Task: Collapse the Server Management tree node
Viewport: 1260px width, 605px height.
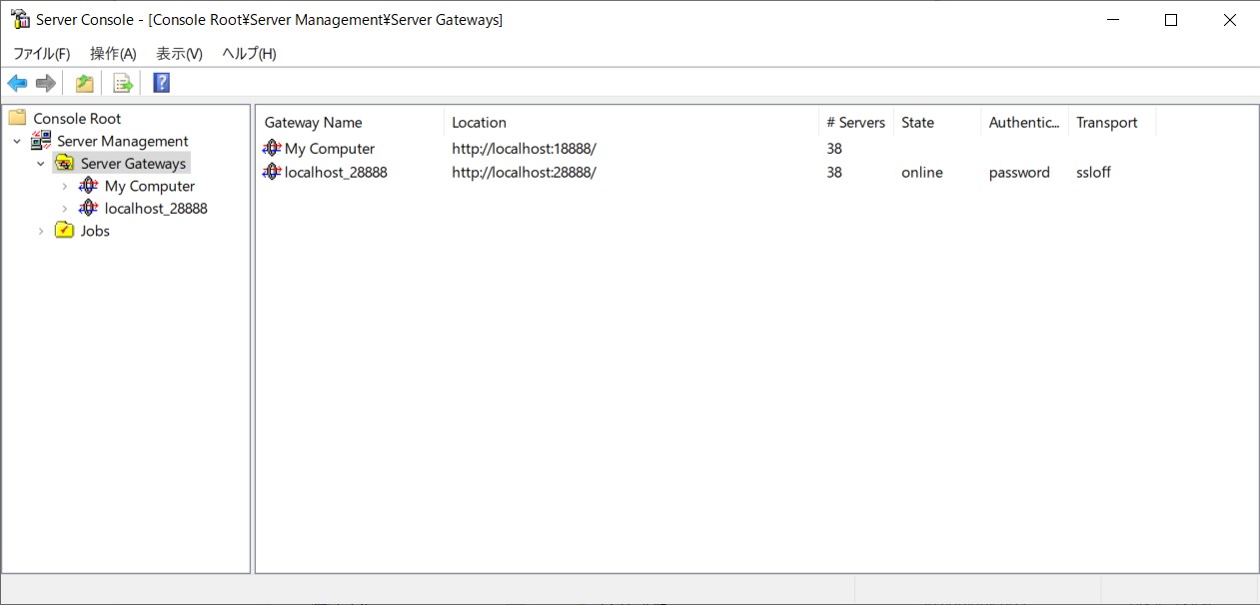Action: (17, 142)
